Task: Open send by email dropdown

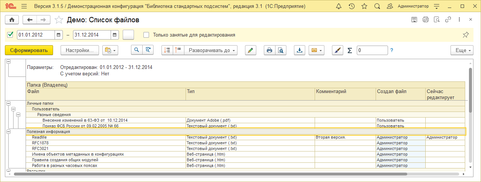Action: (x=317, y=50)
